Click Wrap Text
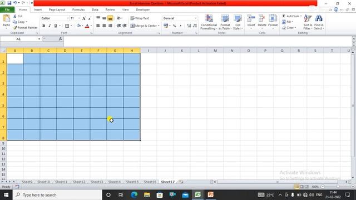356x200 pixels. coord(140,18)
